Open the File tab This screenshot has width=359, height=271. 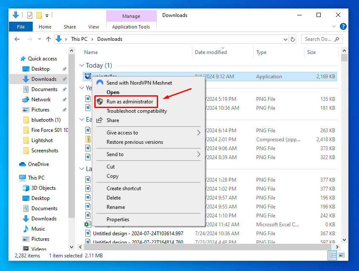coord(20,27)
